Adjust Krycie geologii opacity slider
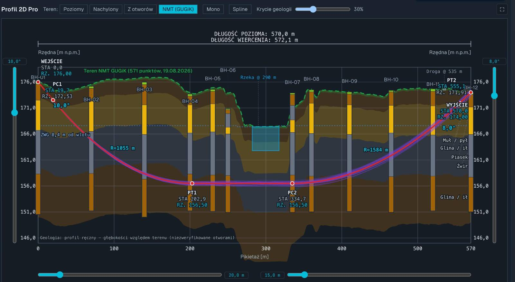The image size is (515, 282). click(323, 9)
